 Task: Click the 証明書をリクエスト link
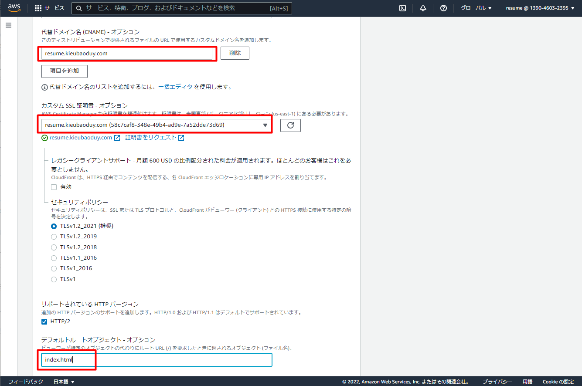pos(151,138)
